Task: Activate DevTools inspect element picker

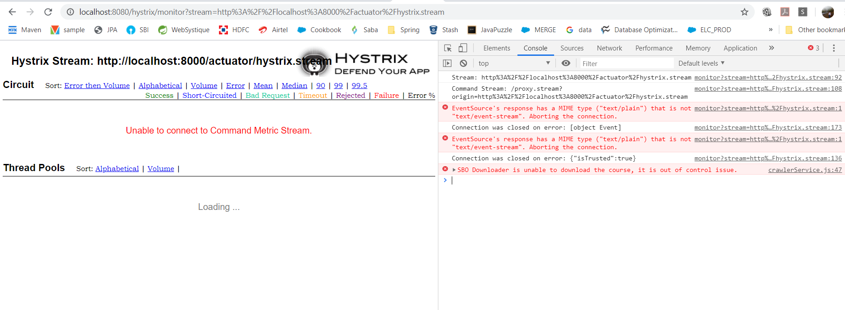Action: pos(448,48)
